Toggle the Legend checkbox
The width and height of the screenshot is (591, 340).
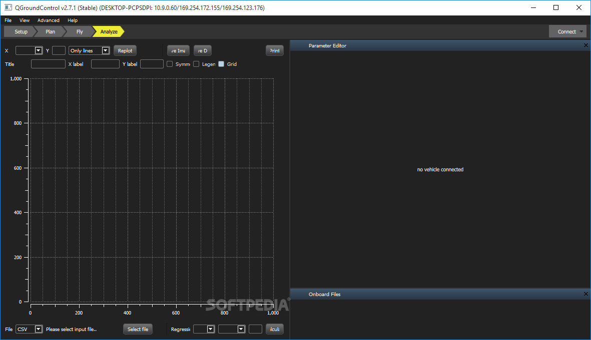click(196, 64)
